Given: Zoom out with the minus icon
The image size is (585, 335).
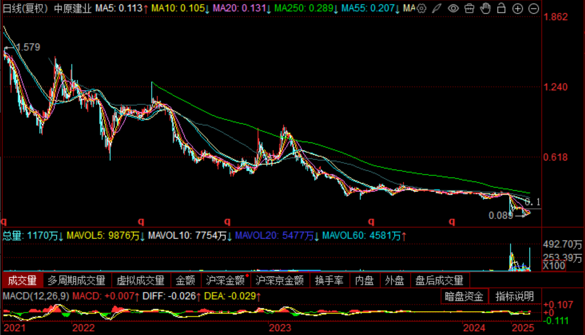Looking at the screenshot, I should (533, 9).
